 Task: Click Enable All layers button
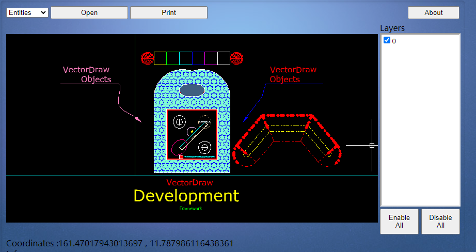pyautogui.click(x=399, y=222)
